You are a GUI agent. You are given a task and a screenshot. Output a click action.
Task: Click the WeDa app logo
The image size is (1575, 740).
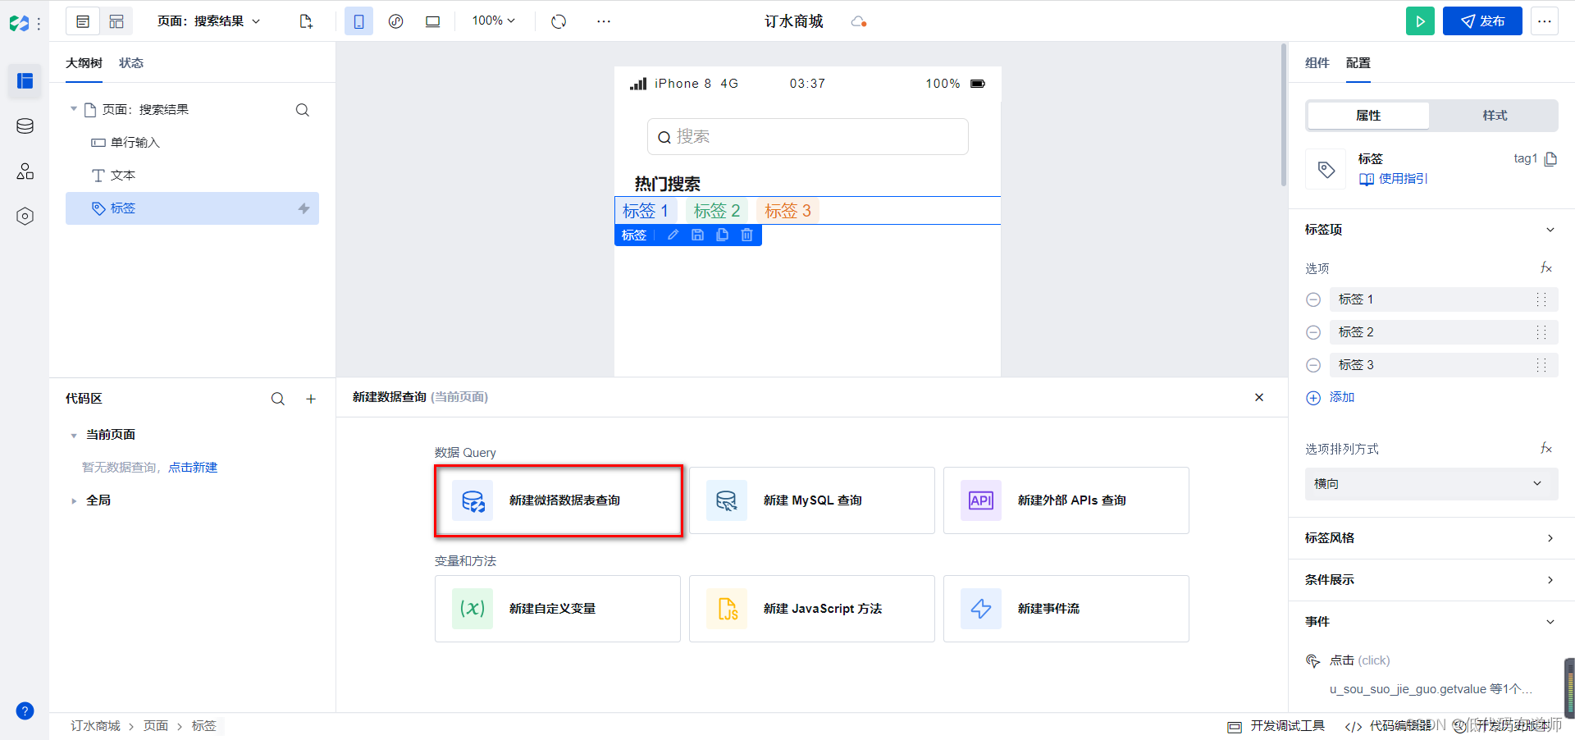[19, 24]
